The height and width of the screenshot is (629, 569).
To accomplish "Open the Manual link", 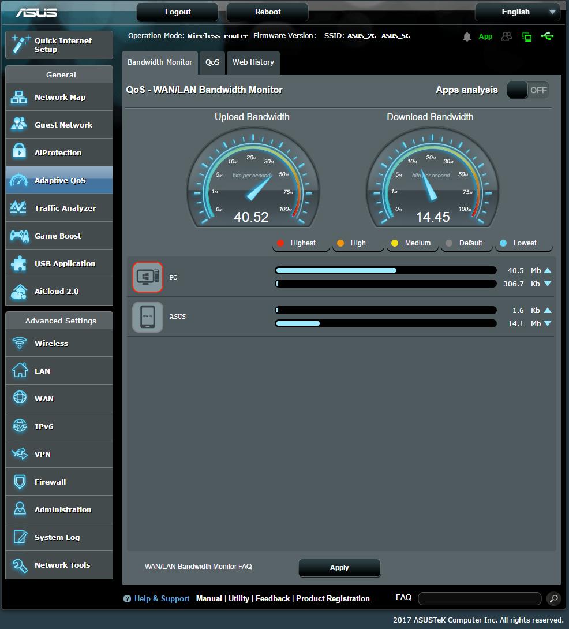I will [x=209, y=598].
